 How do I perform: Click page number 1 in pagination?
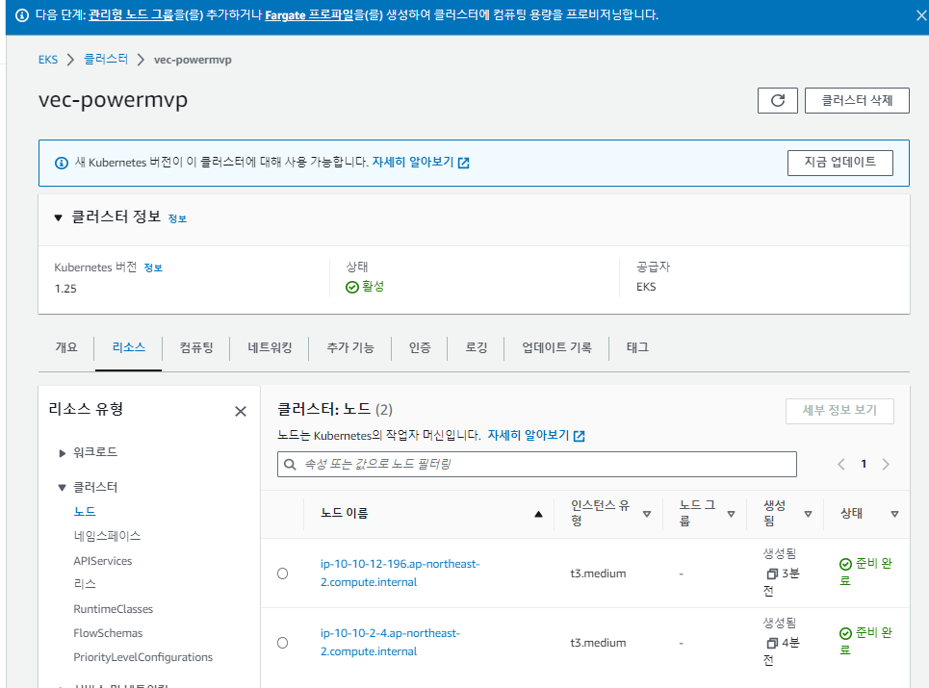(x=864, y=464)
